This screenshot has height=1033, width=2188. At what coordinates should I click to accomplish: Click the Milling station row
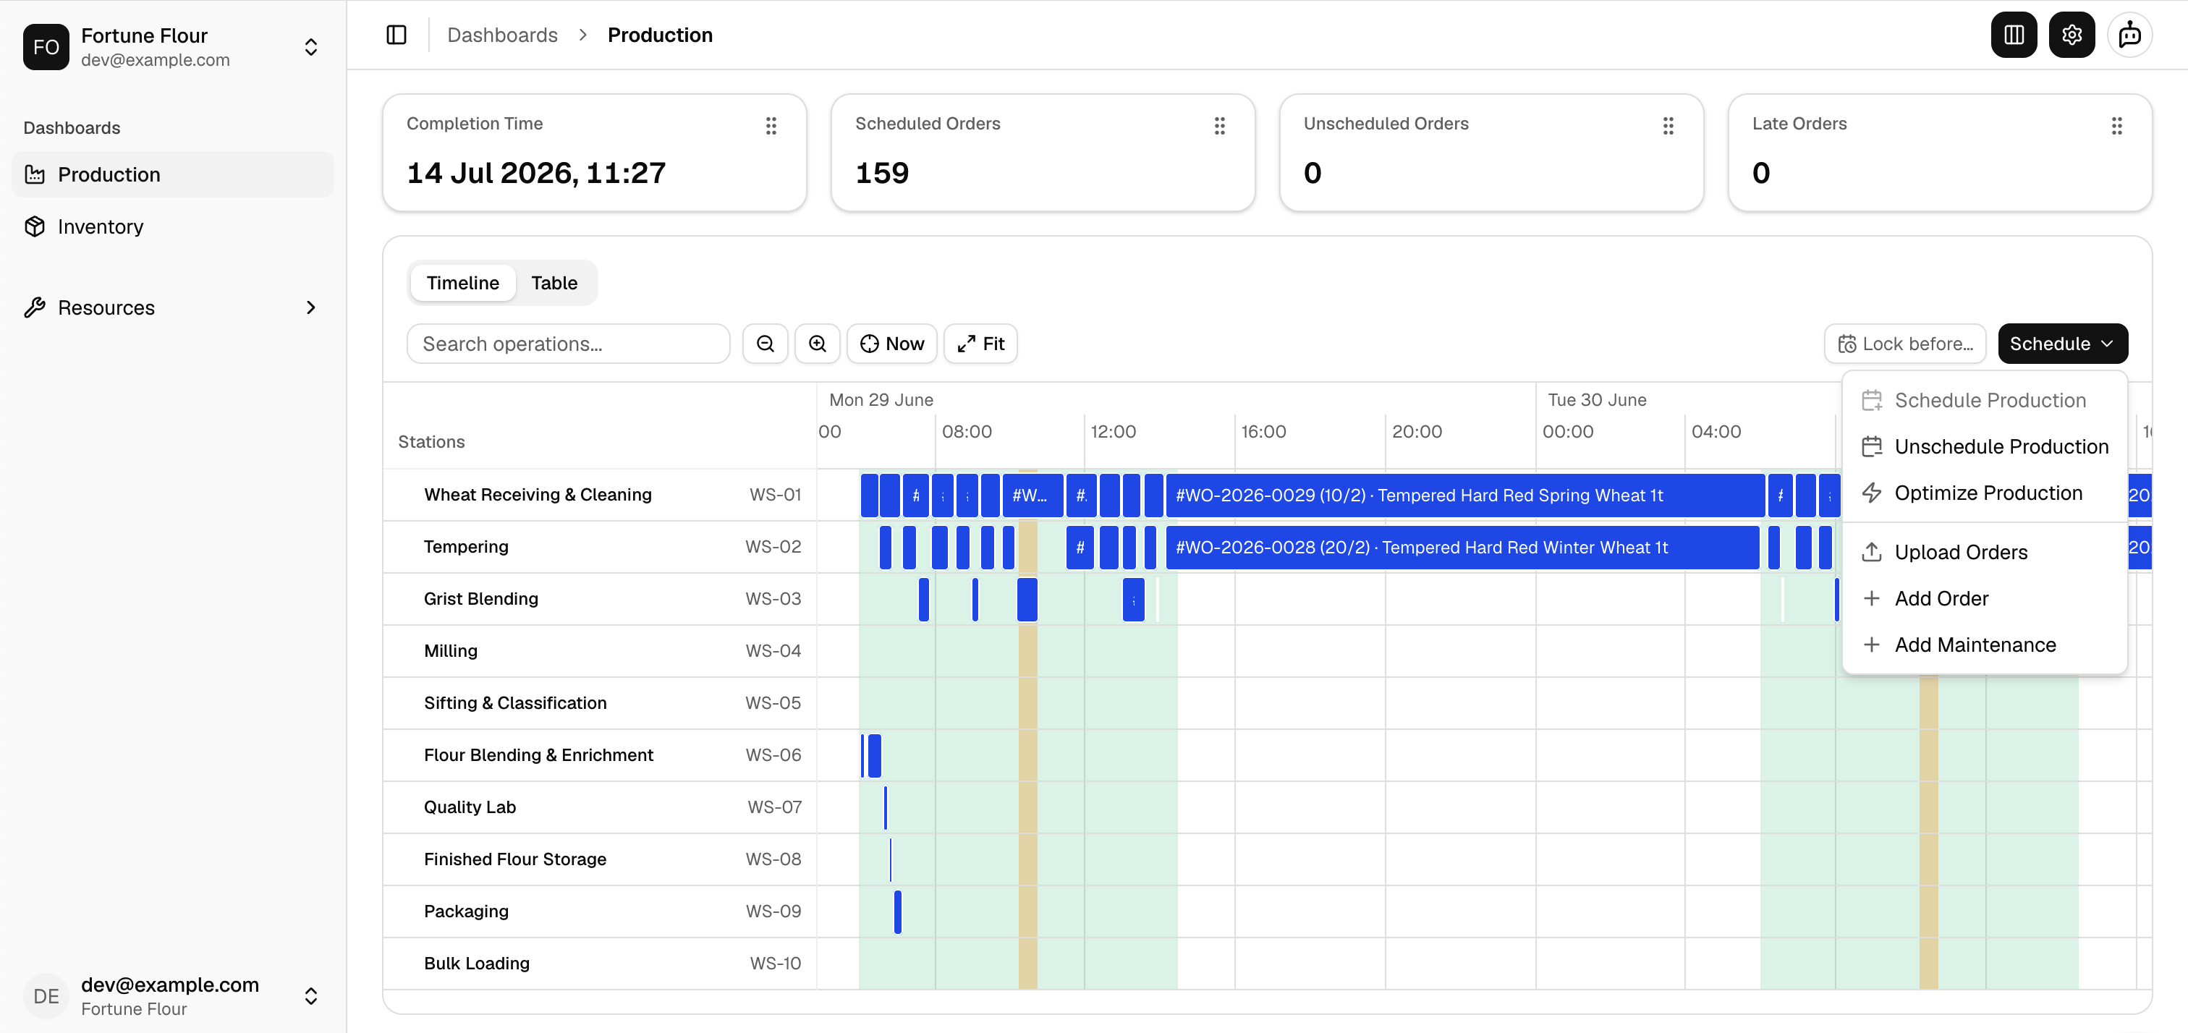(600, 651)
